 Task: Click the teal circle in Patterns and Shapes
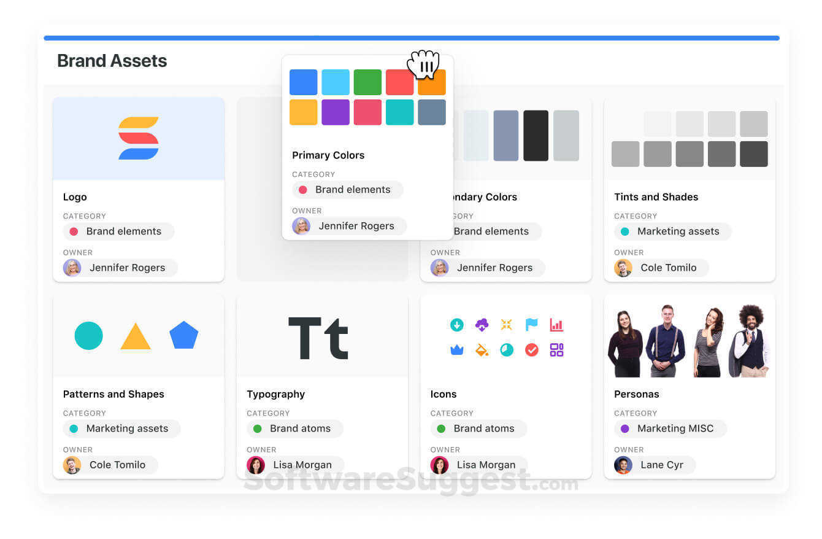tap(88, 336)
